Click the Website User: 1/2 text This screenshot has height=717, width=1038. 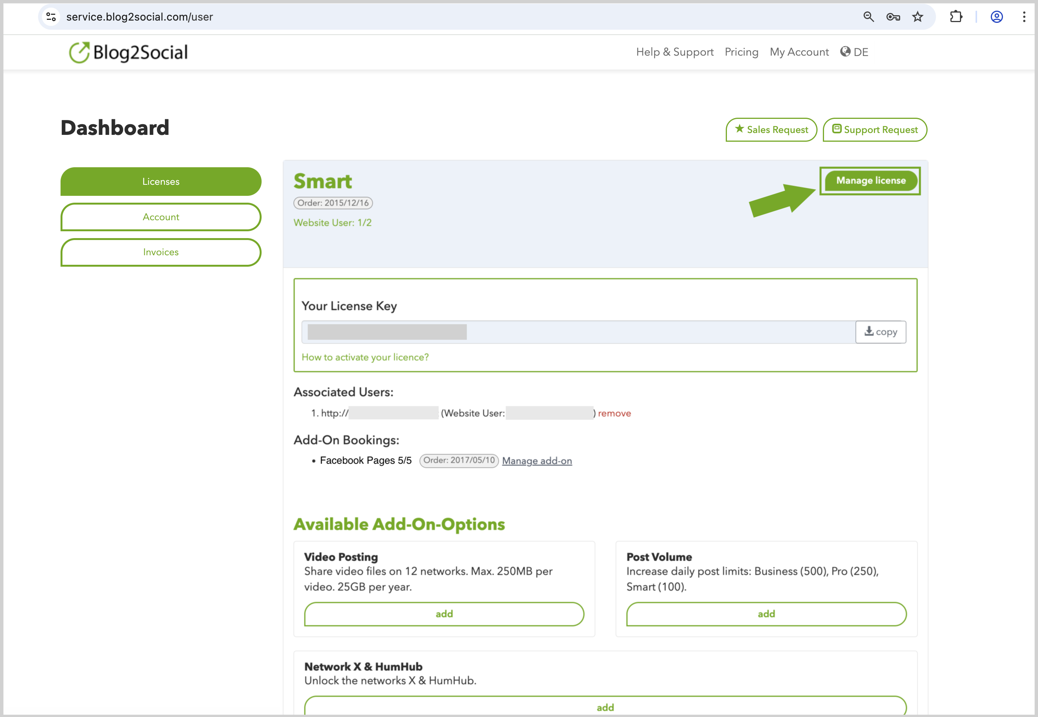click(333, 223)
